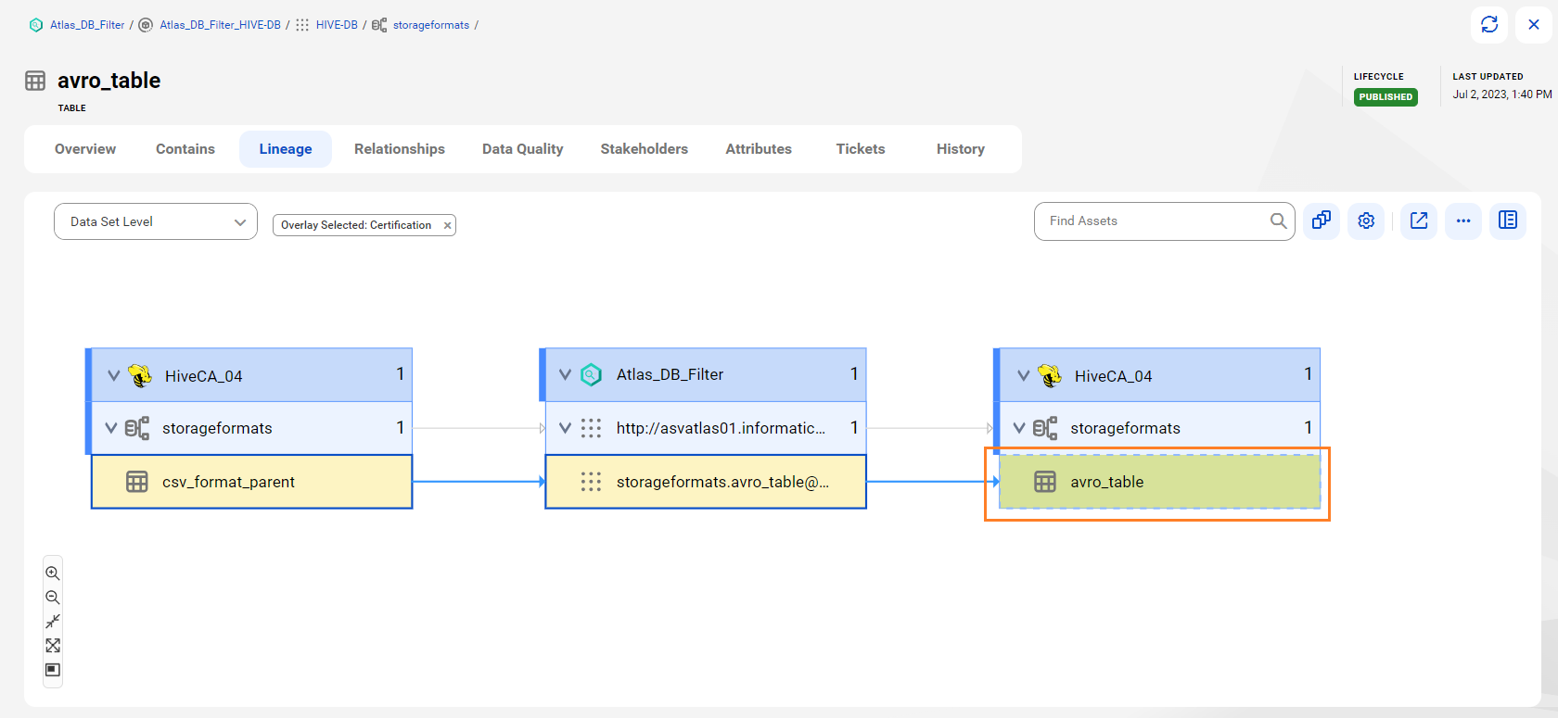
Task: Click the avro_table title table icon
Action: [35, 81]
